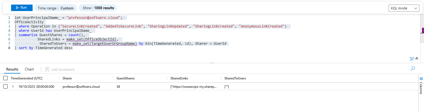Sort by the GuestShares column header

click(x=125, y=78)
